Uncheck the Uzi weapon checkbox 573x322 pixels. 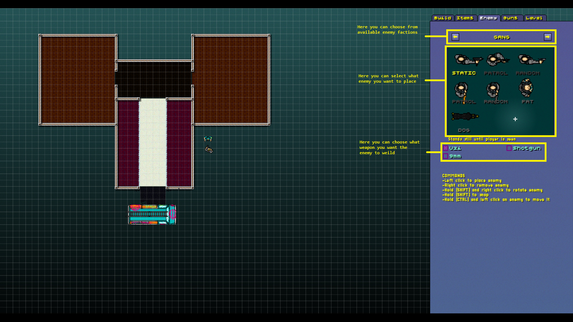pyautogui.click(x=446, y=148)
